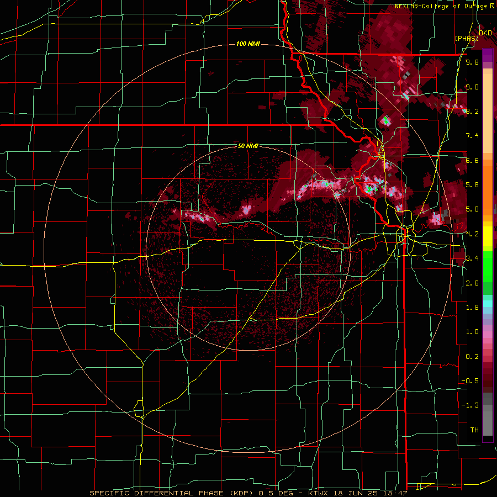Click the 50 NMI range ring label
The height and width of the screenshot is (497, 497).
(248, 146)
